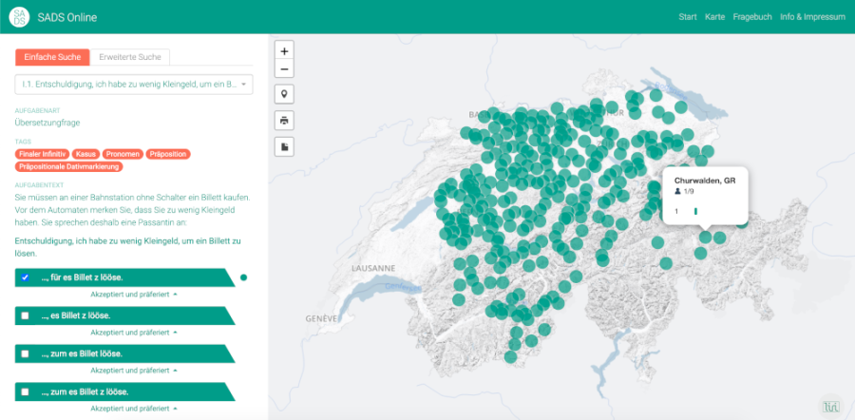Zoom out of the map
Viewport: 855px width, 420px height.
(284, 69)
